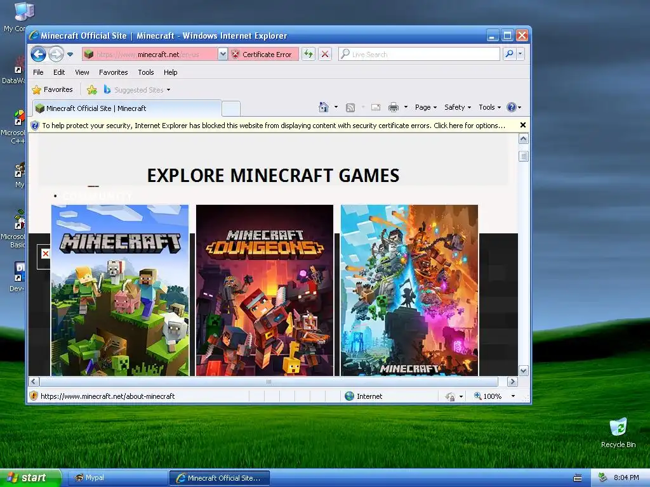This screenshot has height=487, width=650.
Task: Expand the Home button dropdown arrow
Action: click(336, 107)
